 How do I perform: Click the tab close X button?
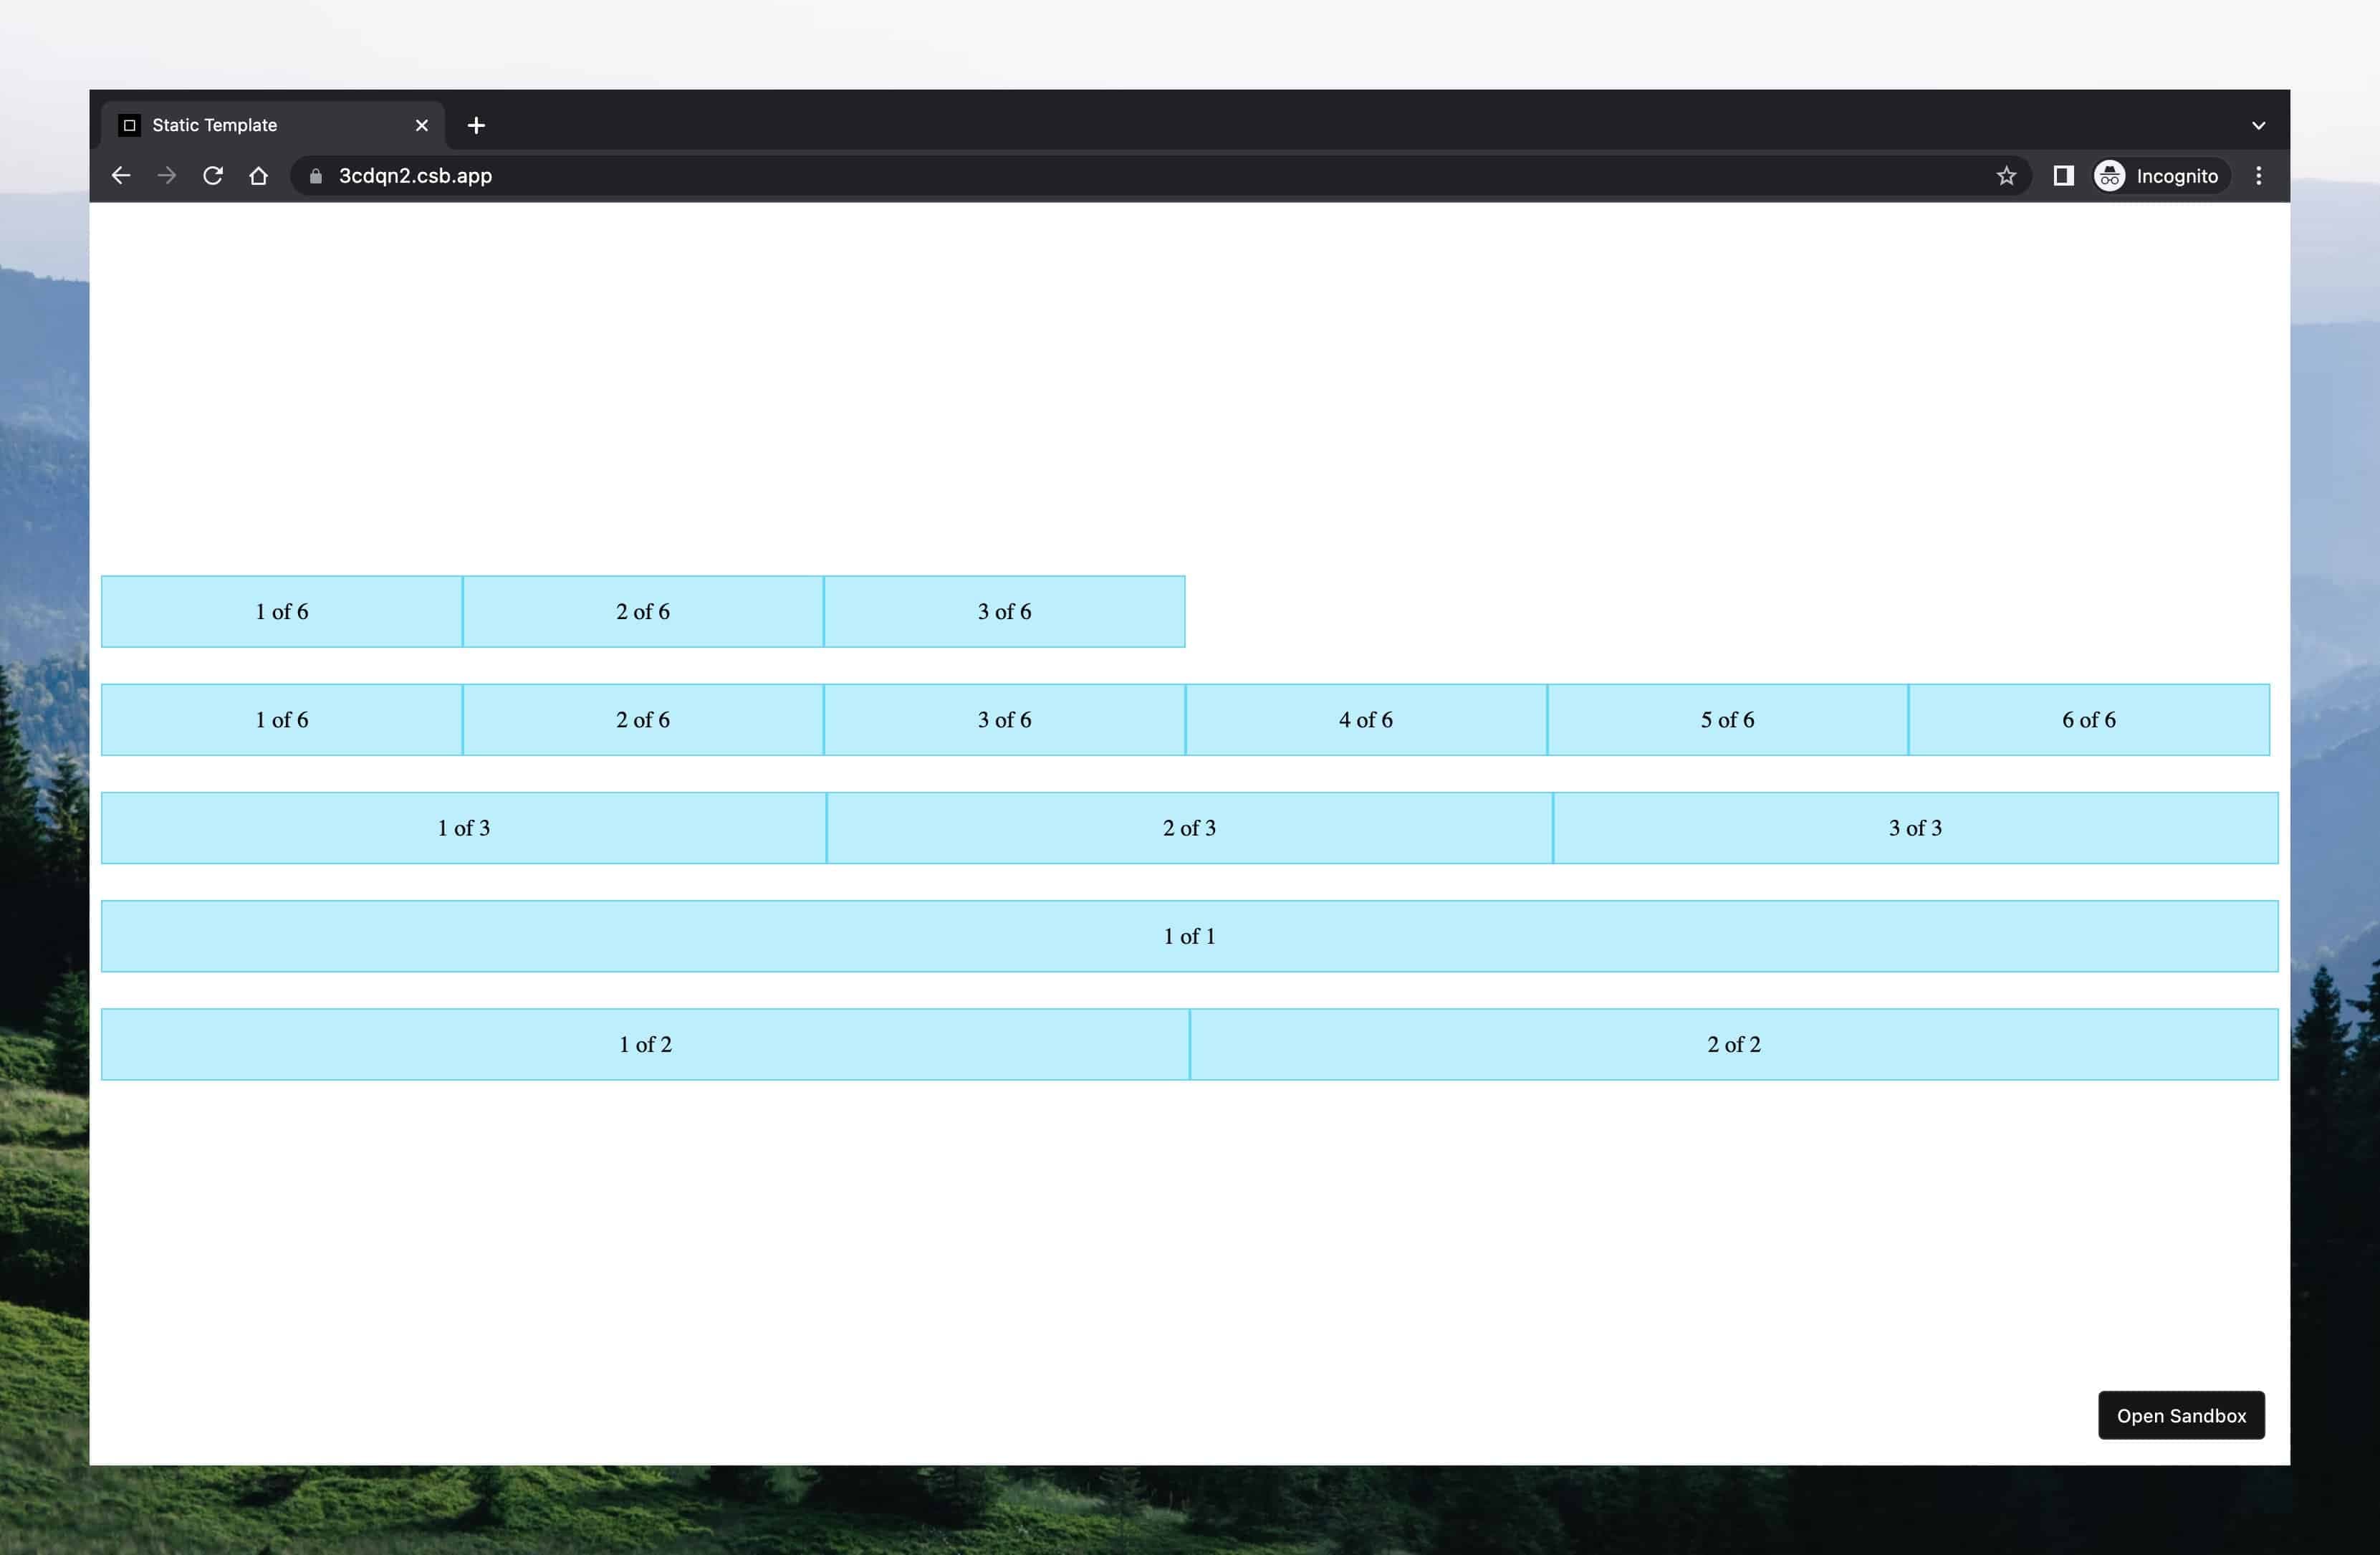[x=420, y=123]
